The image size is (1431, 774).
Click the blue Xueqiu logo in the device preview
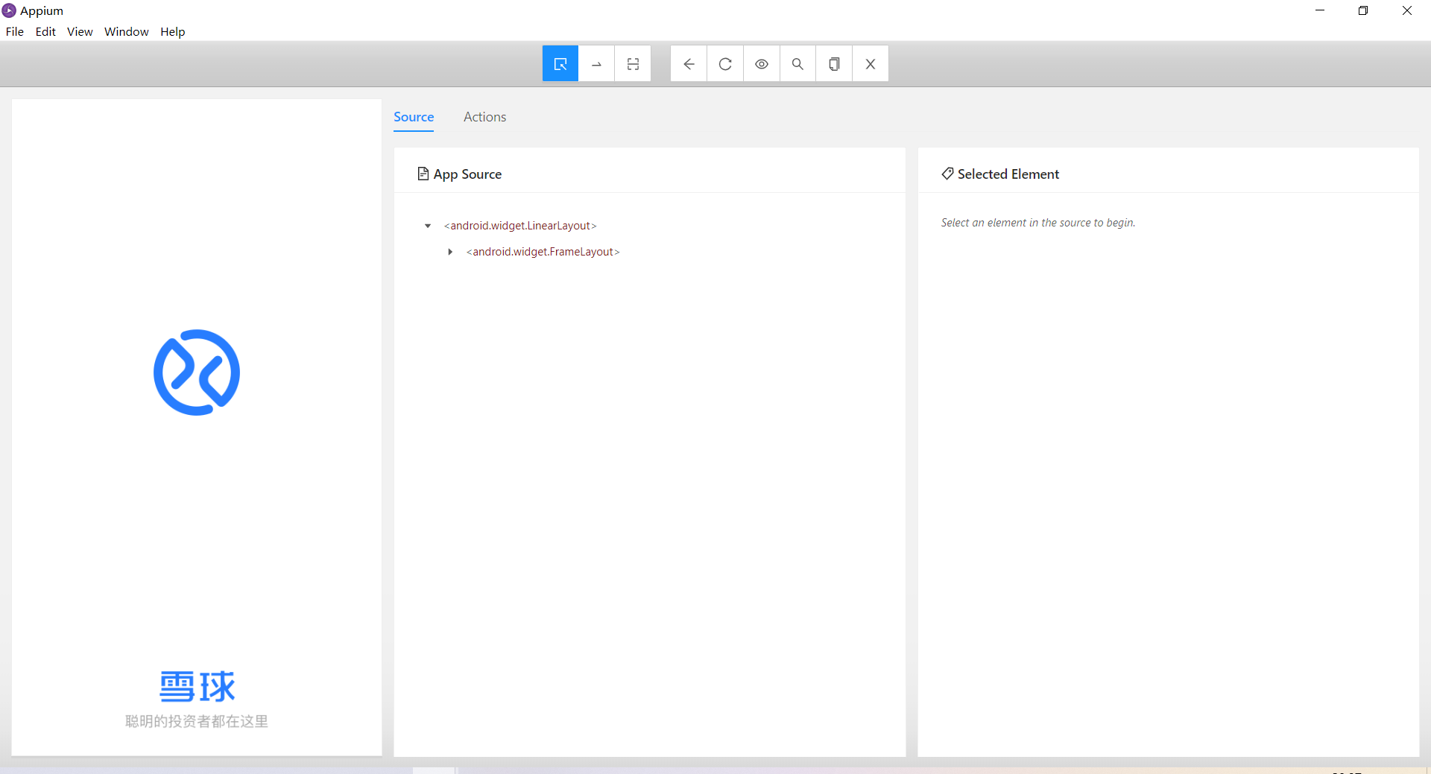[x=197, y=372]
